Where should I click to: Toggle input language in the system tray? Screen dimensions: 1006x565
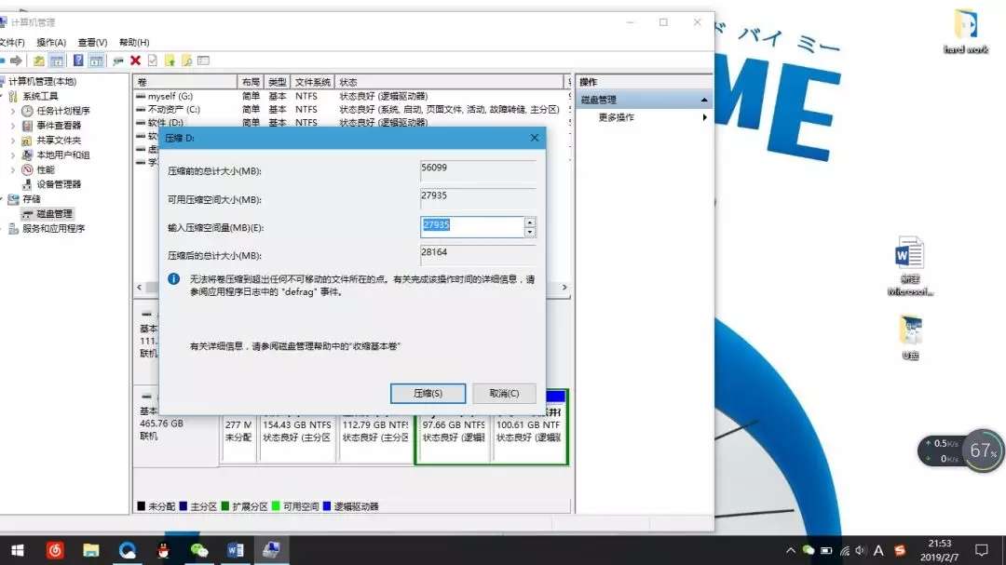point(877,549)
